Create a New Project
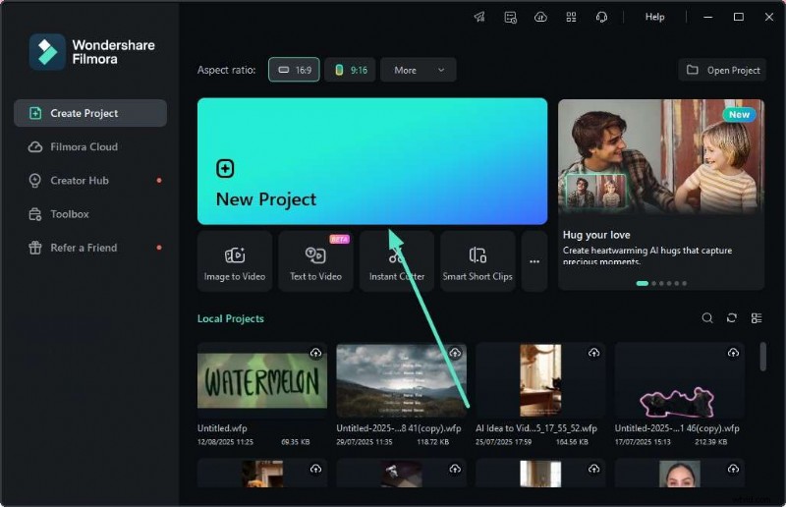The image size is (786, 507). coord(371,161)
